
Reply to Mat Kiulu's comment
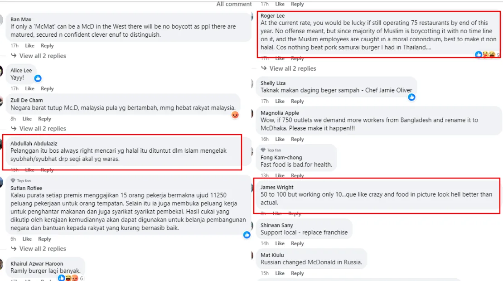[x=297, y=273]
